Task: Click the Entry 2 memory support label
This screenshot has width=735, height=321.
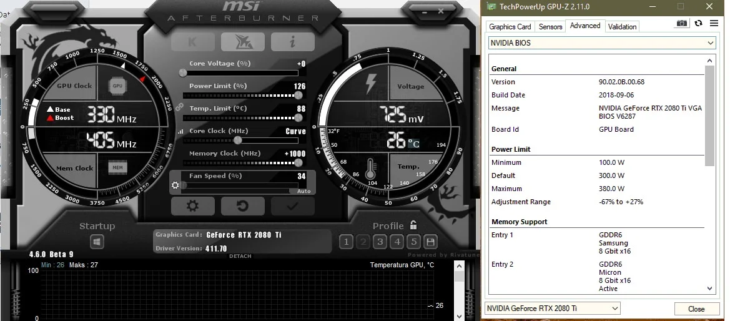Action: point(502,264)
